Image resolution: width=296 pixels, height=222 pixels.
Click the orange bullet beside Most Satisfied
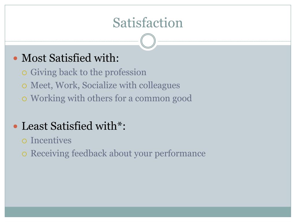pyautogui.click(x=16, y=58)
